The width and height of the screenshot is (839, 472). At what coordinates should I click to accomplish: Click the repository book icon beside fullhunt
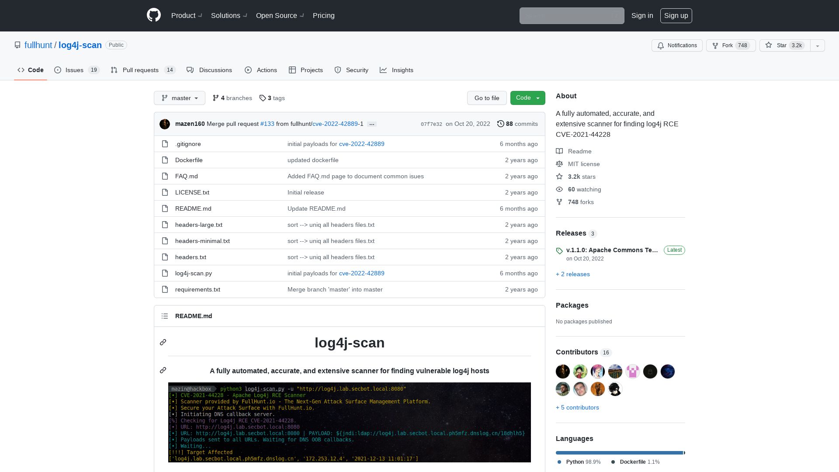[17, 45]
